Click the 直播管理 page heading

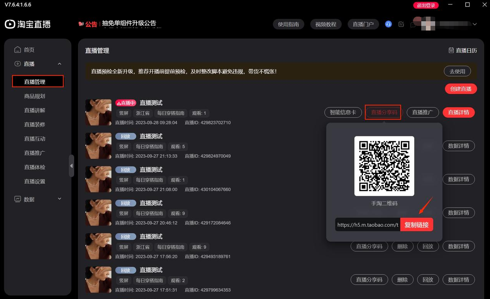click(97, 51)
